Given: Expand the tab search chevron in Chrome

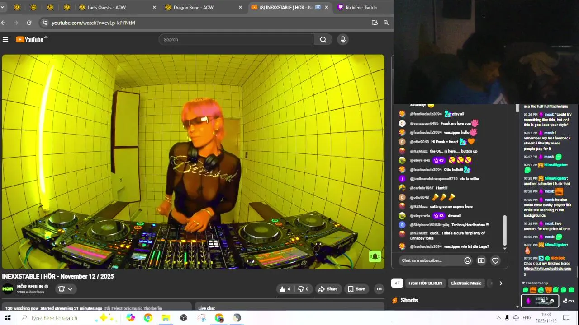Looking at the screenshot, I should point(4,7).
